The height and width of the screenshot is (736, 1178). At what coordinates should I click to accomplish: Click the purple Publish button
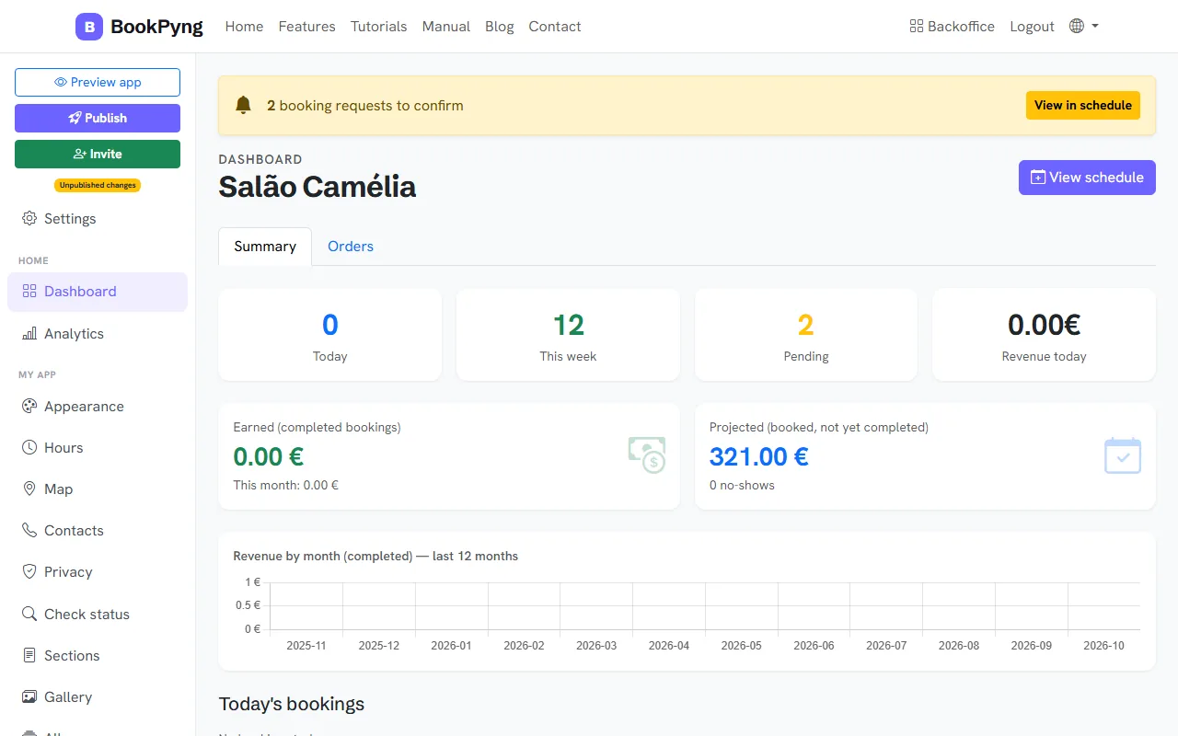pyautogui.click(x=98, y=118)
